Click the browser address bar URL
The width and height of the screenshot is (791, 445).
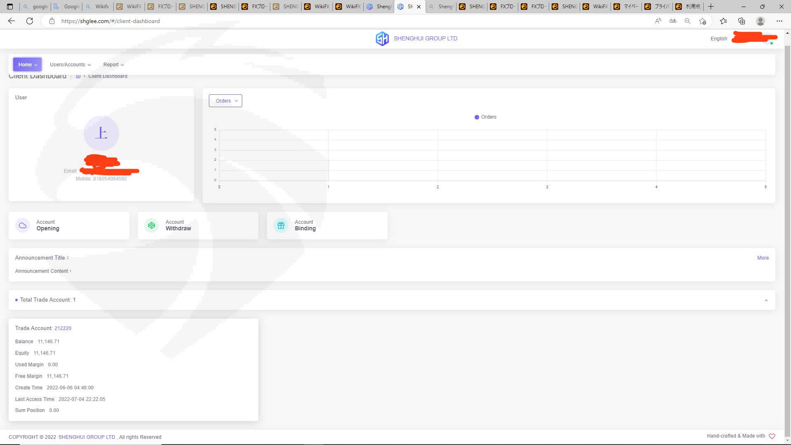(110, 21)
